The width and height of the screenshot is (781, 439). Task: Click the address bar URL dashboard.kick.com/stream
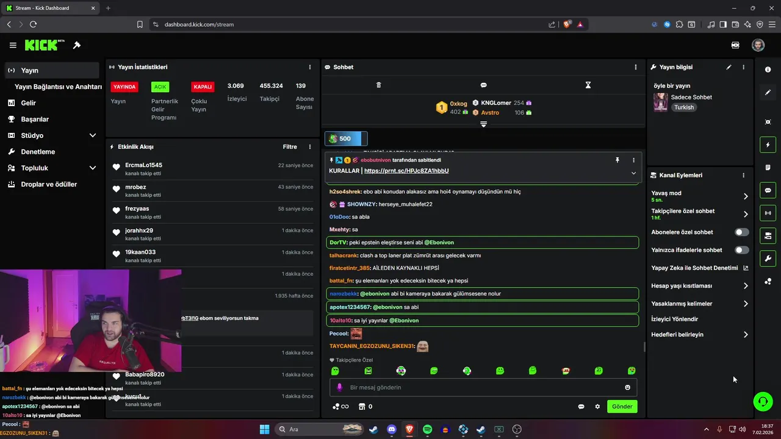[x=199, y=24]
